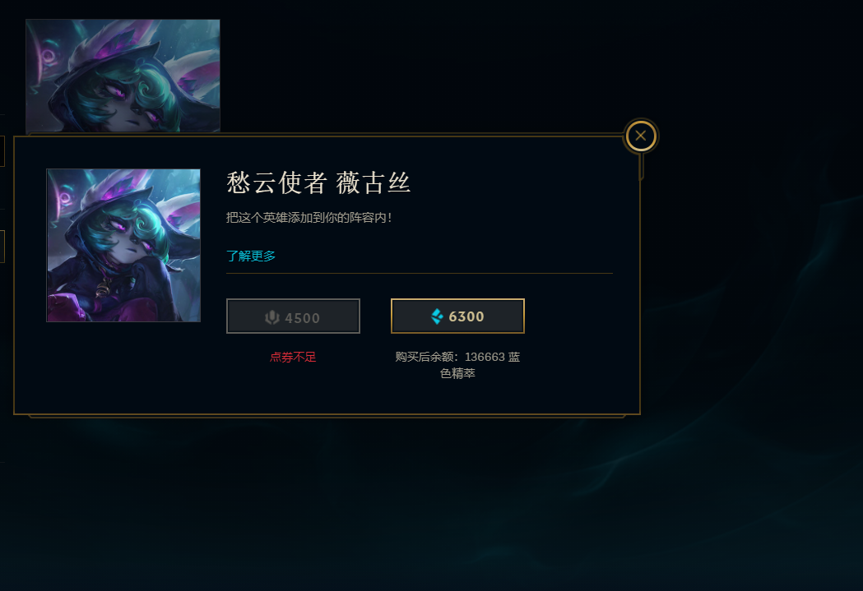Click the 4500 price number
This screenshot has height=591, width=863.
pyautogui.click(x=302, y=318)
